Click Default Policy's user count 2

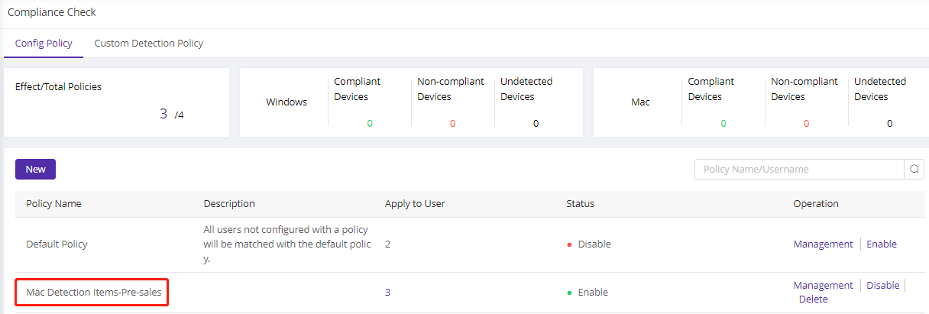tap(387, 244)
